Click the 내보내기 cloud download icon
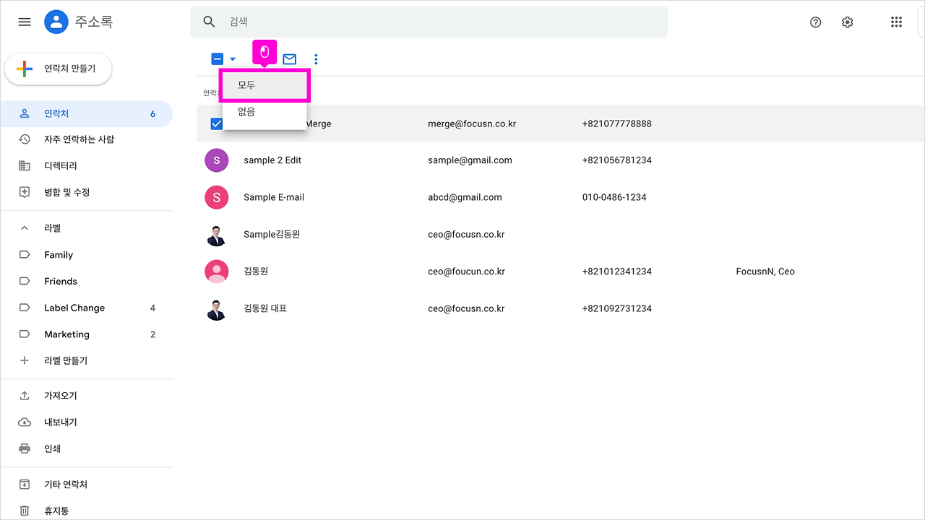This screenshot has width=925, height=520. (25, 422)
